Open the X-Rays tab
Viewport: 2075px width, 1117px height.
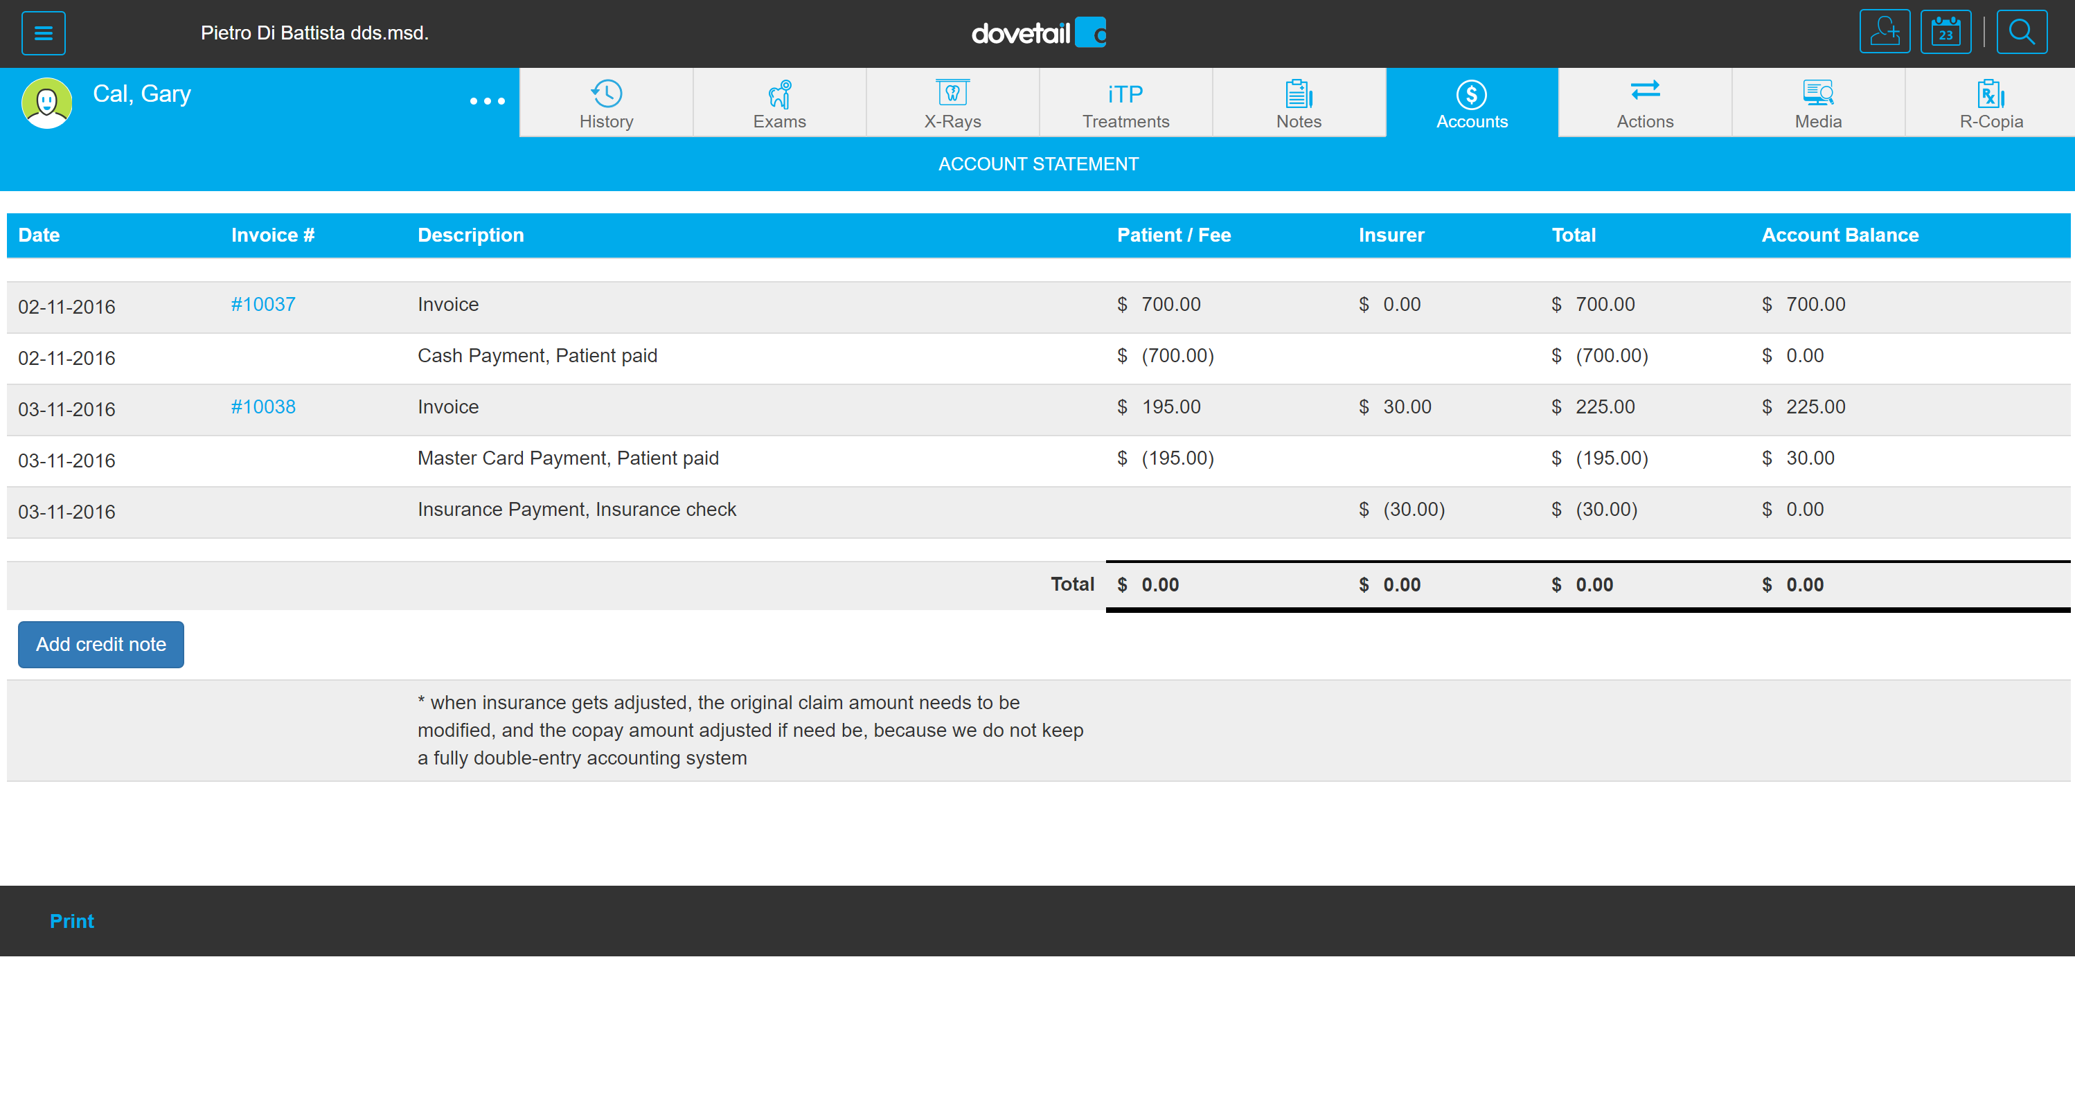(952, 103)
